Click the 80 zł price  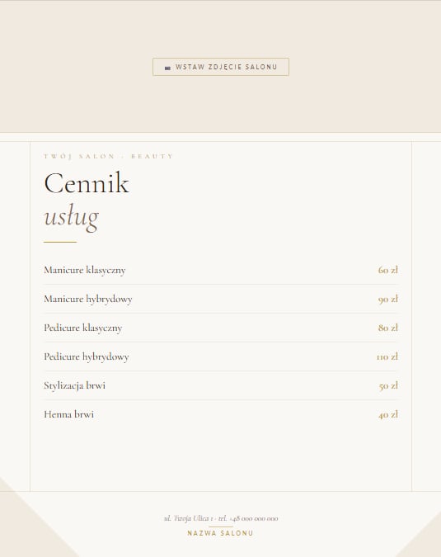[387, 328]
